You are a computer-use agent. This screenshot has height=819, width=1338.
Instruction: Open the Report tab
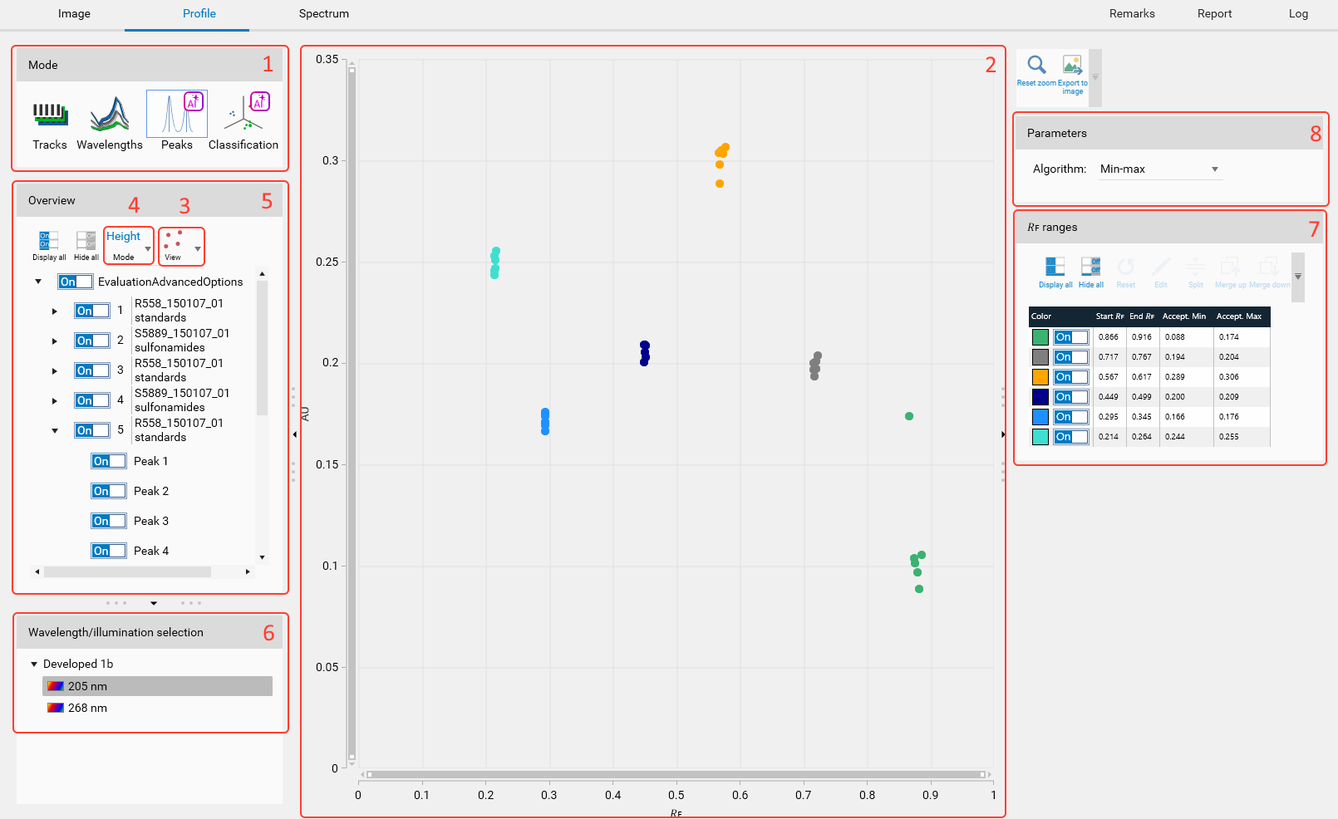pos(1214,14)
